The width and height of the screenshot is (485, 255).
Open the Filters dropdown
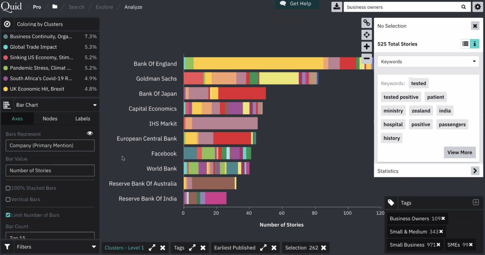[x=56, y=247]
